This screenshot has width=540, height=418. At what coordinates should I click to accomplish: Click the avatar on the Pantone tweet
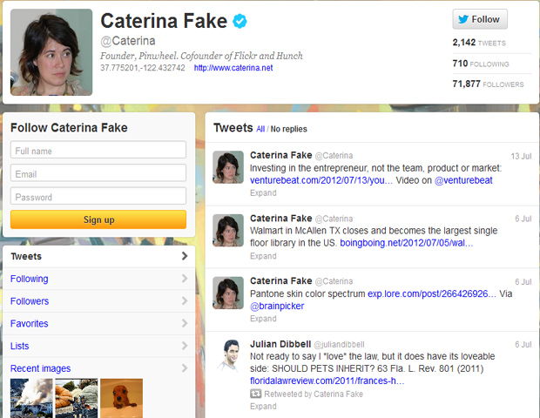pos(228,293)
